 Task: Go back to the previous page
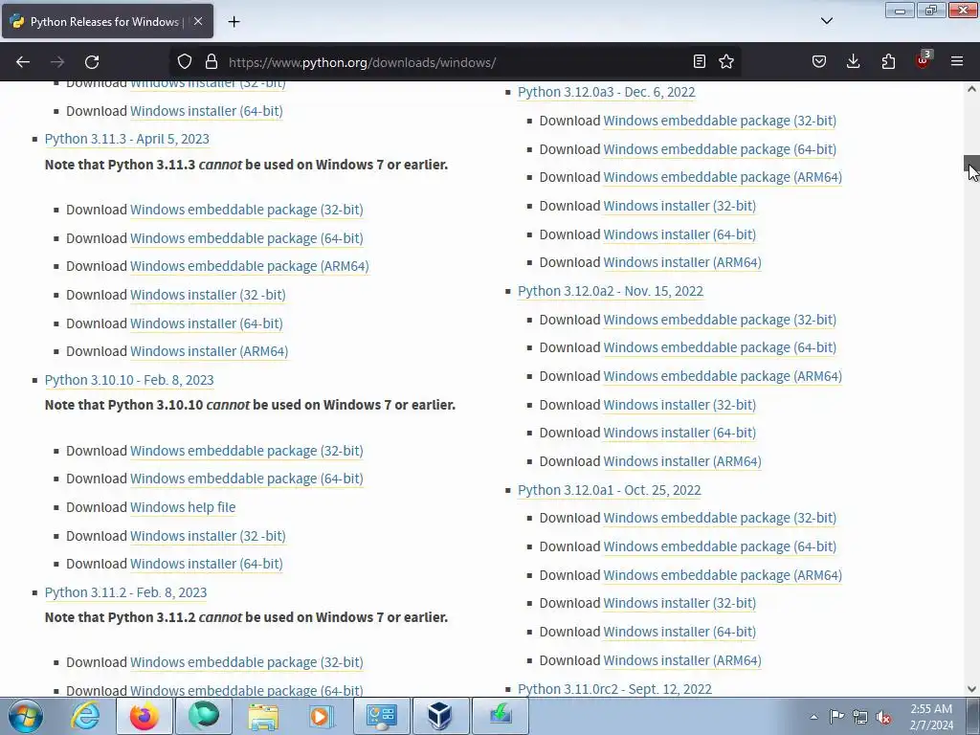tap(23, 62)
